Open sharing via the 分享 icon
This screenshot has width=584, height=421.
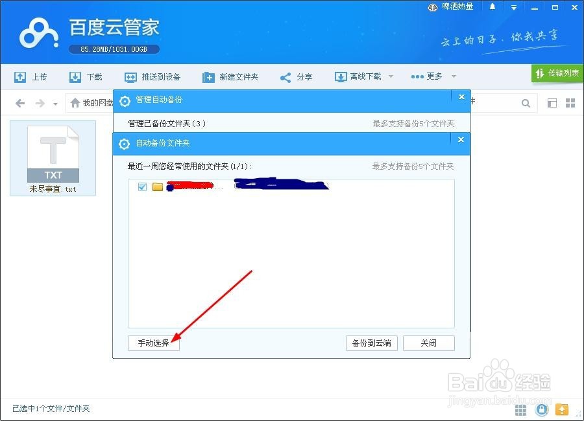tap(284, 76)
